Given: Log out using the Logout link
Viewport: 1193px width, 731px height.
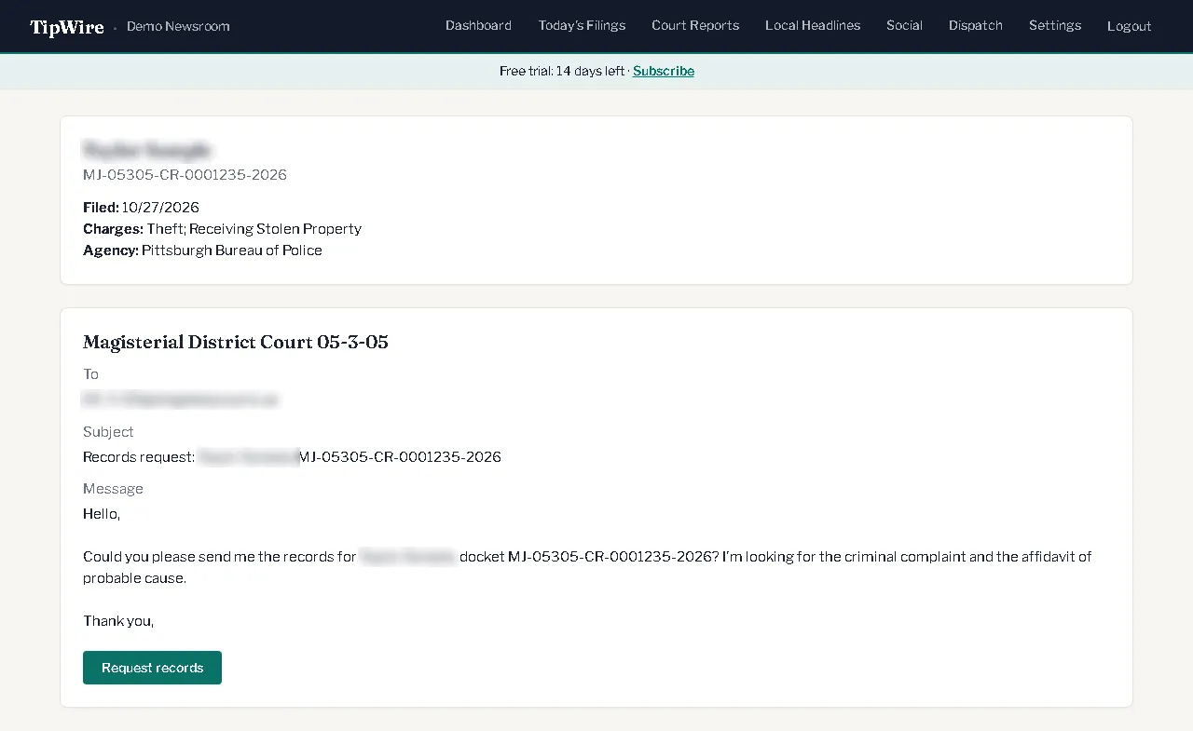Looking at the screenshot, I should coord(1130,26).
